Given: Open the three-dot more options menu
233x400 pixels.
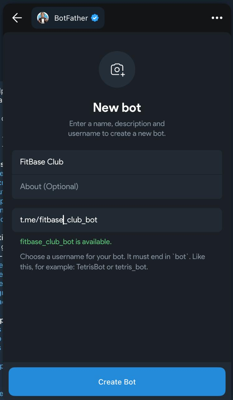Looking at the screenshot, I should [x=217, y=18].
